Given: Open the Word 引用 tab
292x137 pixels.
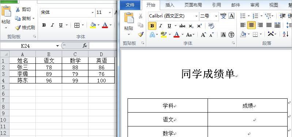Looking at the screenshot, I should click(x=217, y=5).
